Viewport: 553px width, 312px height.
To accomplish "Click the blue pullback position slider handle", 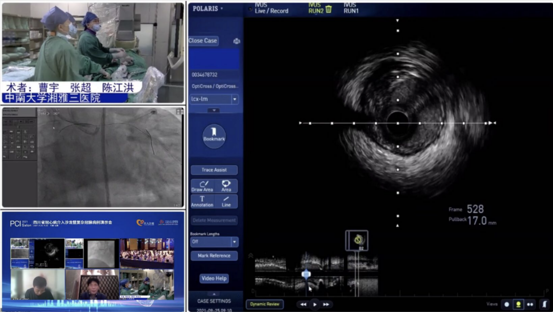I will coord(306,274).
